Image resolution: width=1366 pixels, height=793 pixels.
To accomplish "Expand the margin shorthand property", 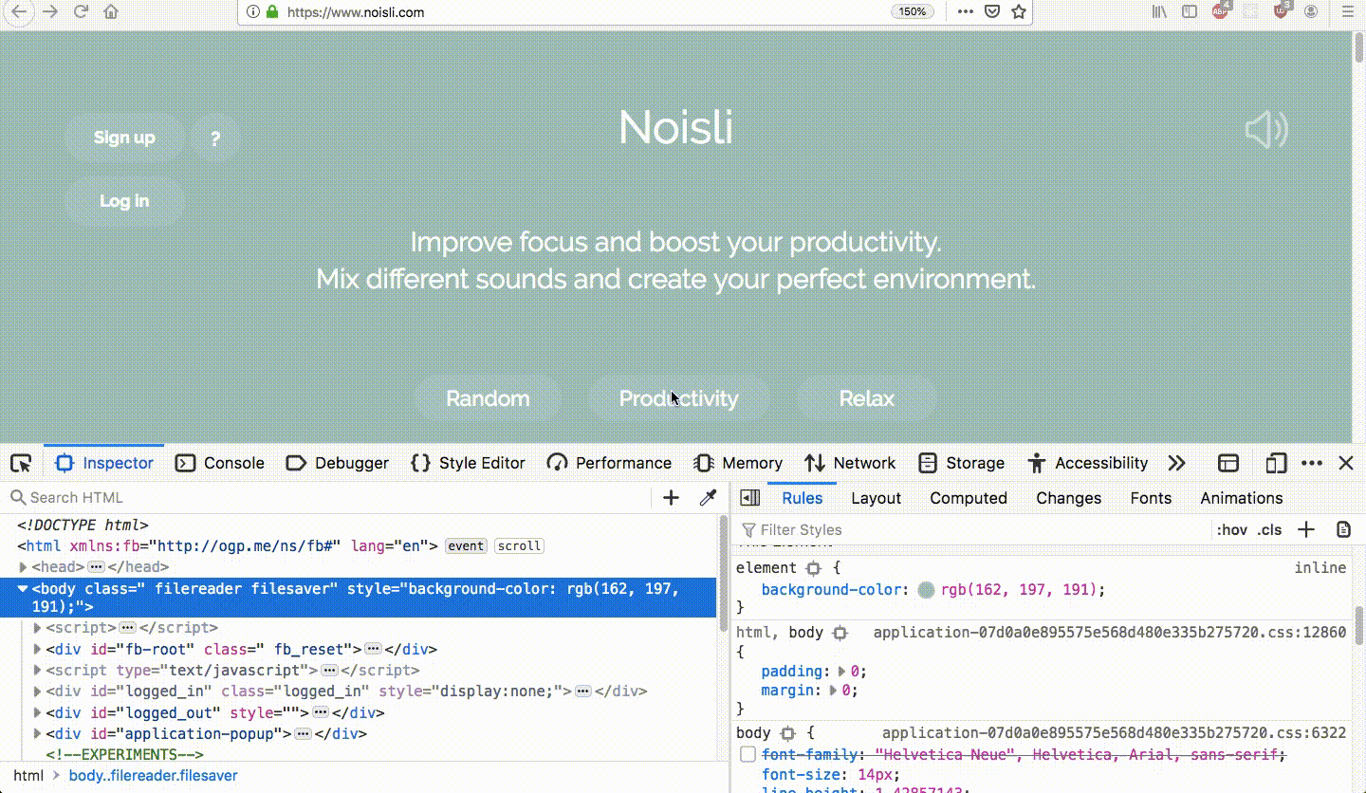I will pos(834,691).
